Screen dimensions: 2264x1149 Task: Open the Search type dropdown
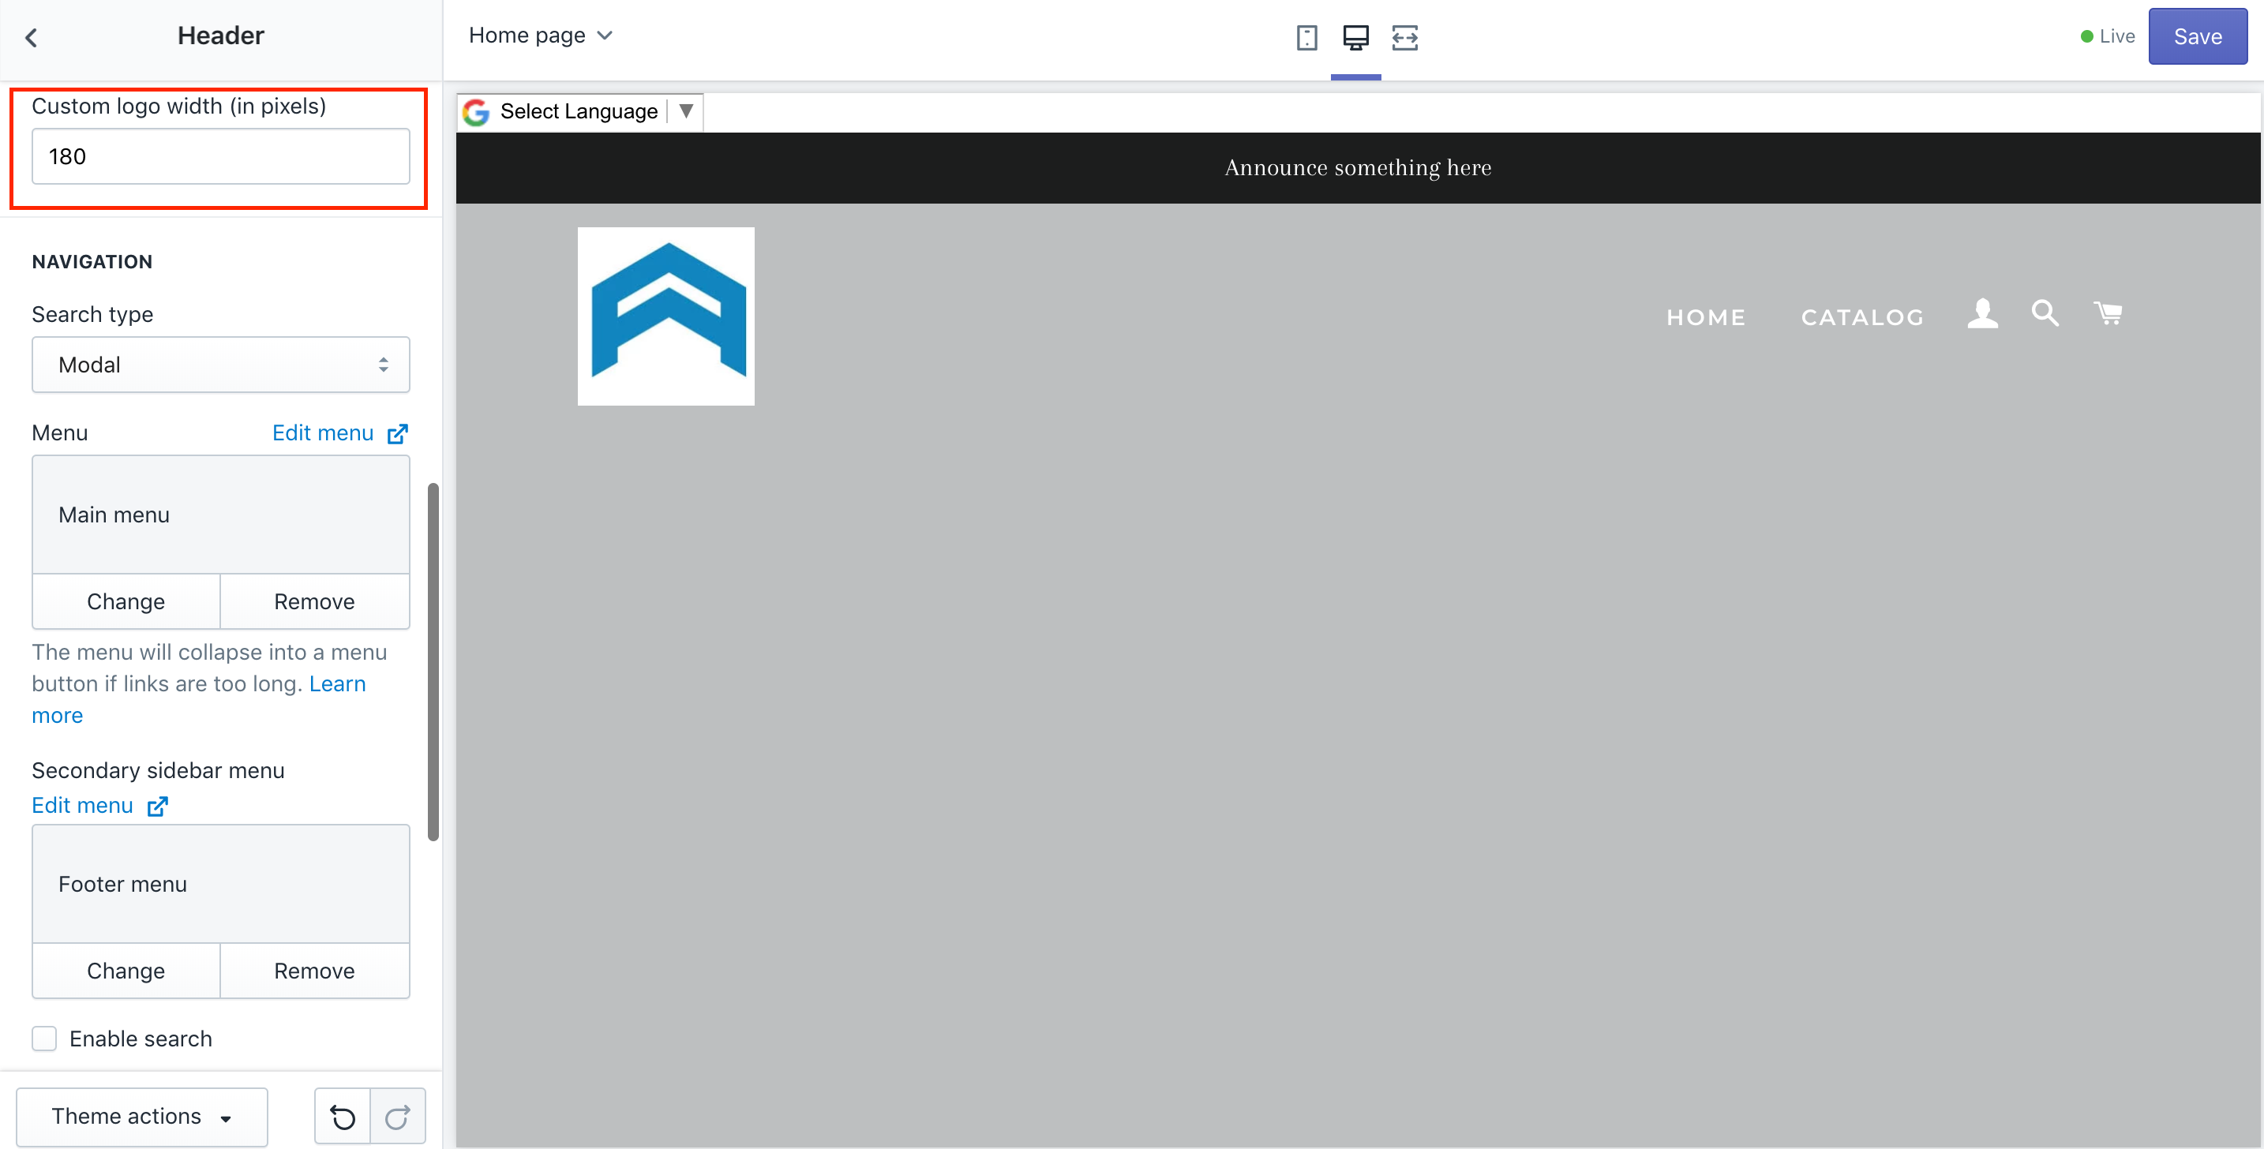coord(219,364)
